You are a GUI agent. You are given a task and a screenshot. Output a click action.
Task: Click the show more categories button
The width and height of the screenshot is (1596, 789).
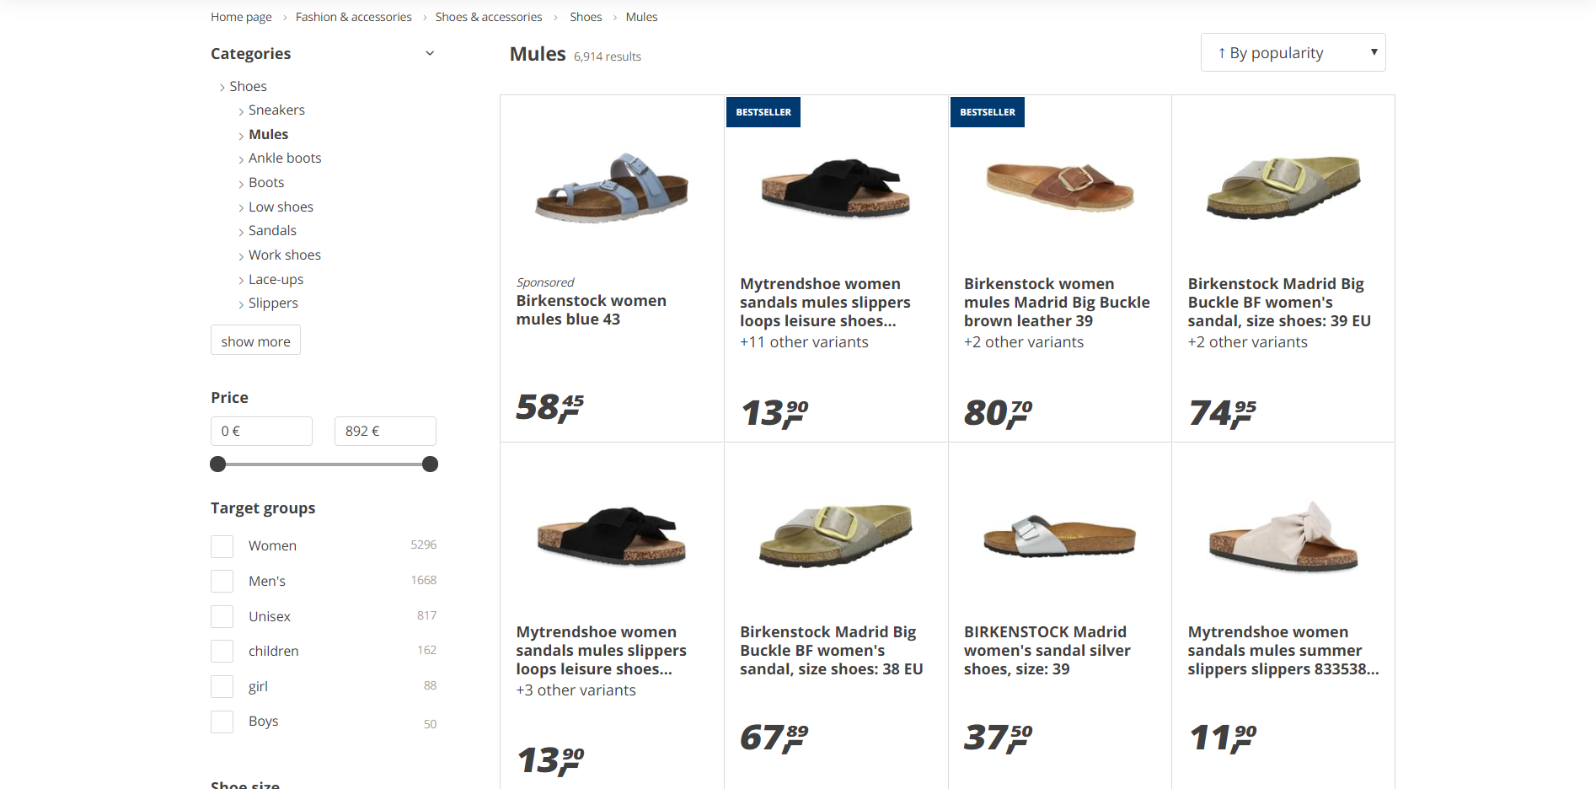tap(255, 341)
